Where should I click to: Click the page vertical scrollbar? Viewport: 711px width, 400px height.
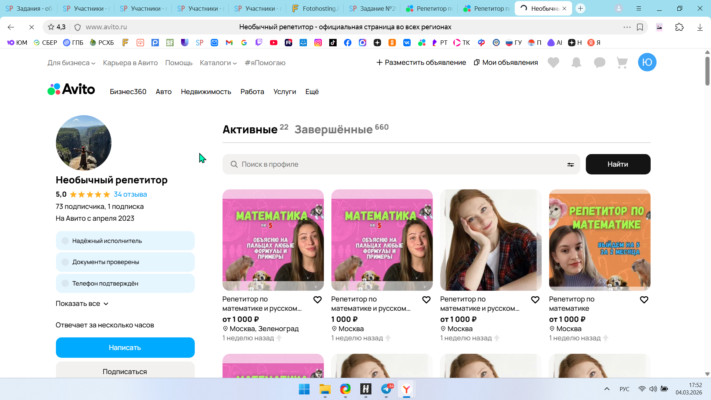click(x=707, y=70)
